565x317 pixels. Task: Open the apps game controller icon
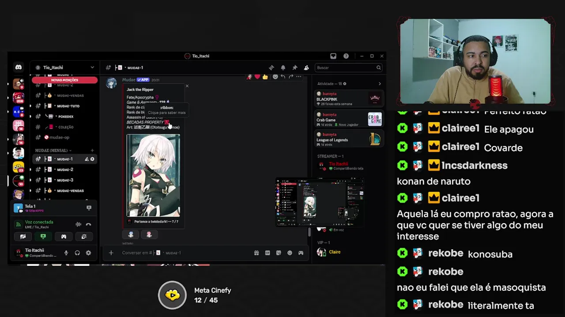301,253
